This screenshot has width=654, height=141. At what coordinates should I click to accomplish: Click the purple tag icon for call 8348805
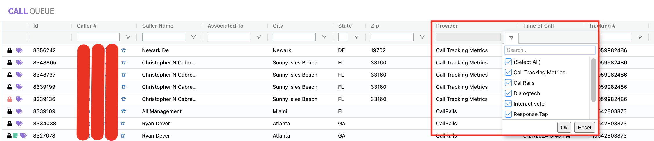(x=19, y=62)
